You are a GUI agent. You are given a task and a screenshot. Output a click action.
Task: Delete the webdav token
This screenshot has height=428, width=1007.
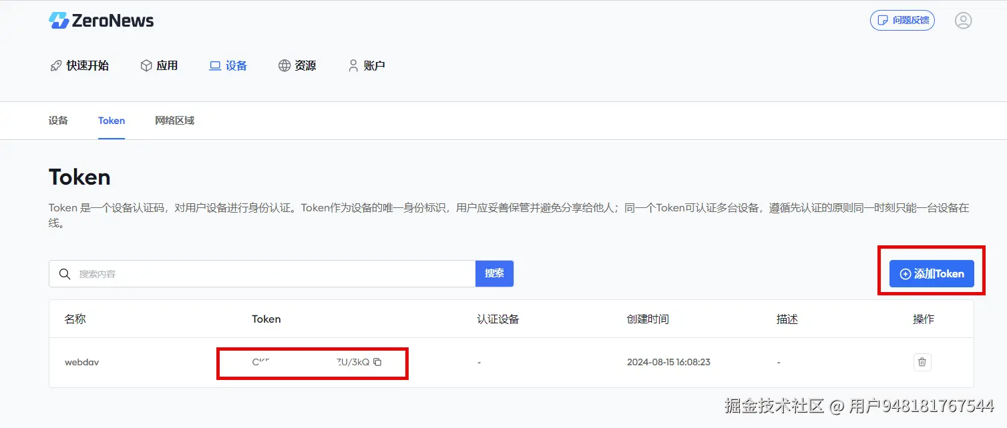click(x=922, y=362)
